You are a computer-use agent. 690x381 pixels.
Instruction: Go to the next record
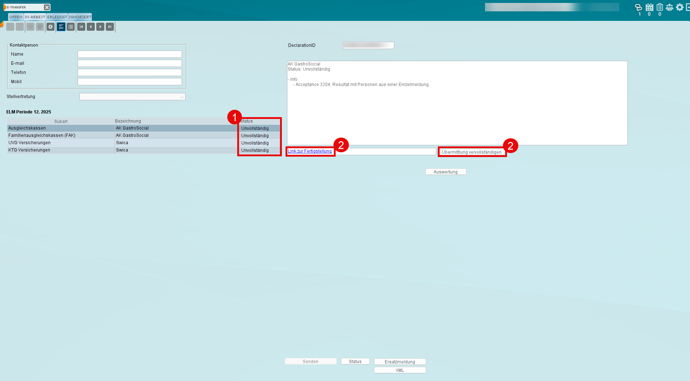[100, 27]
